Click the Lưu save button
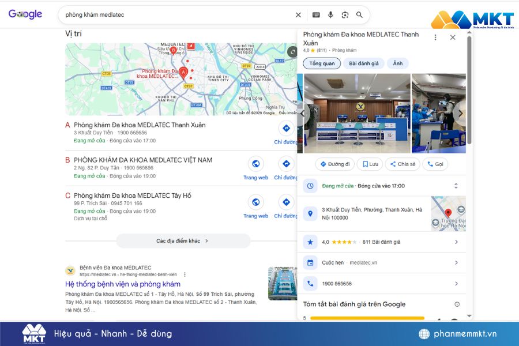 [x=370, y=164]
